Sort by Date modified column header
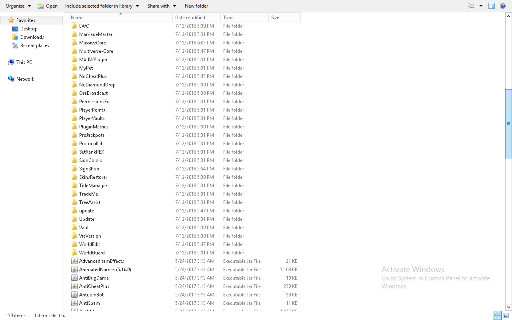Screen dimensions: 512x320 coord(197,18)
